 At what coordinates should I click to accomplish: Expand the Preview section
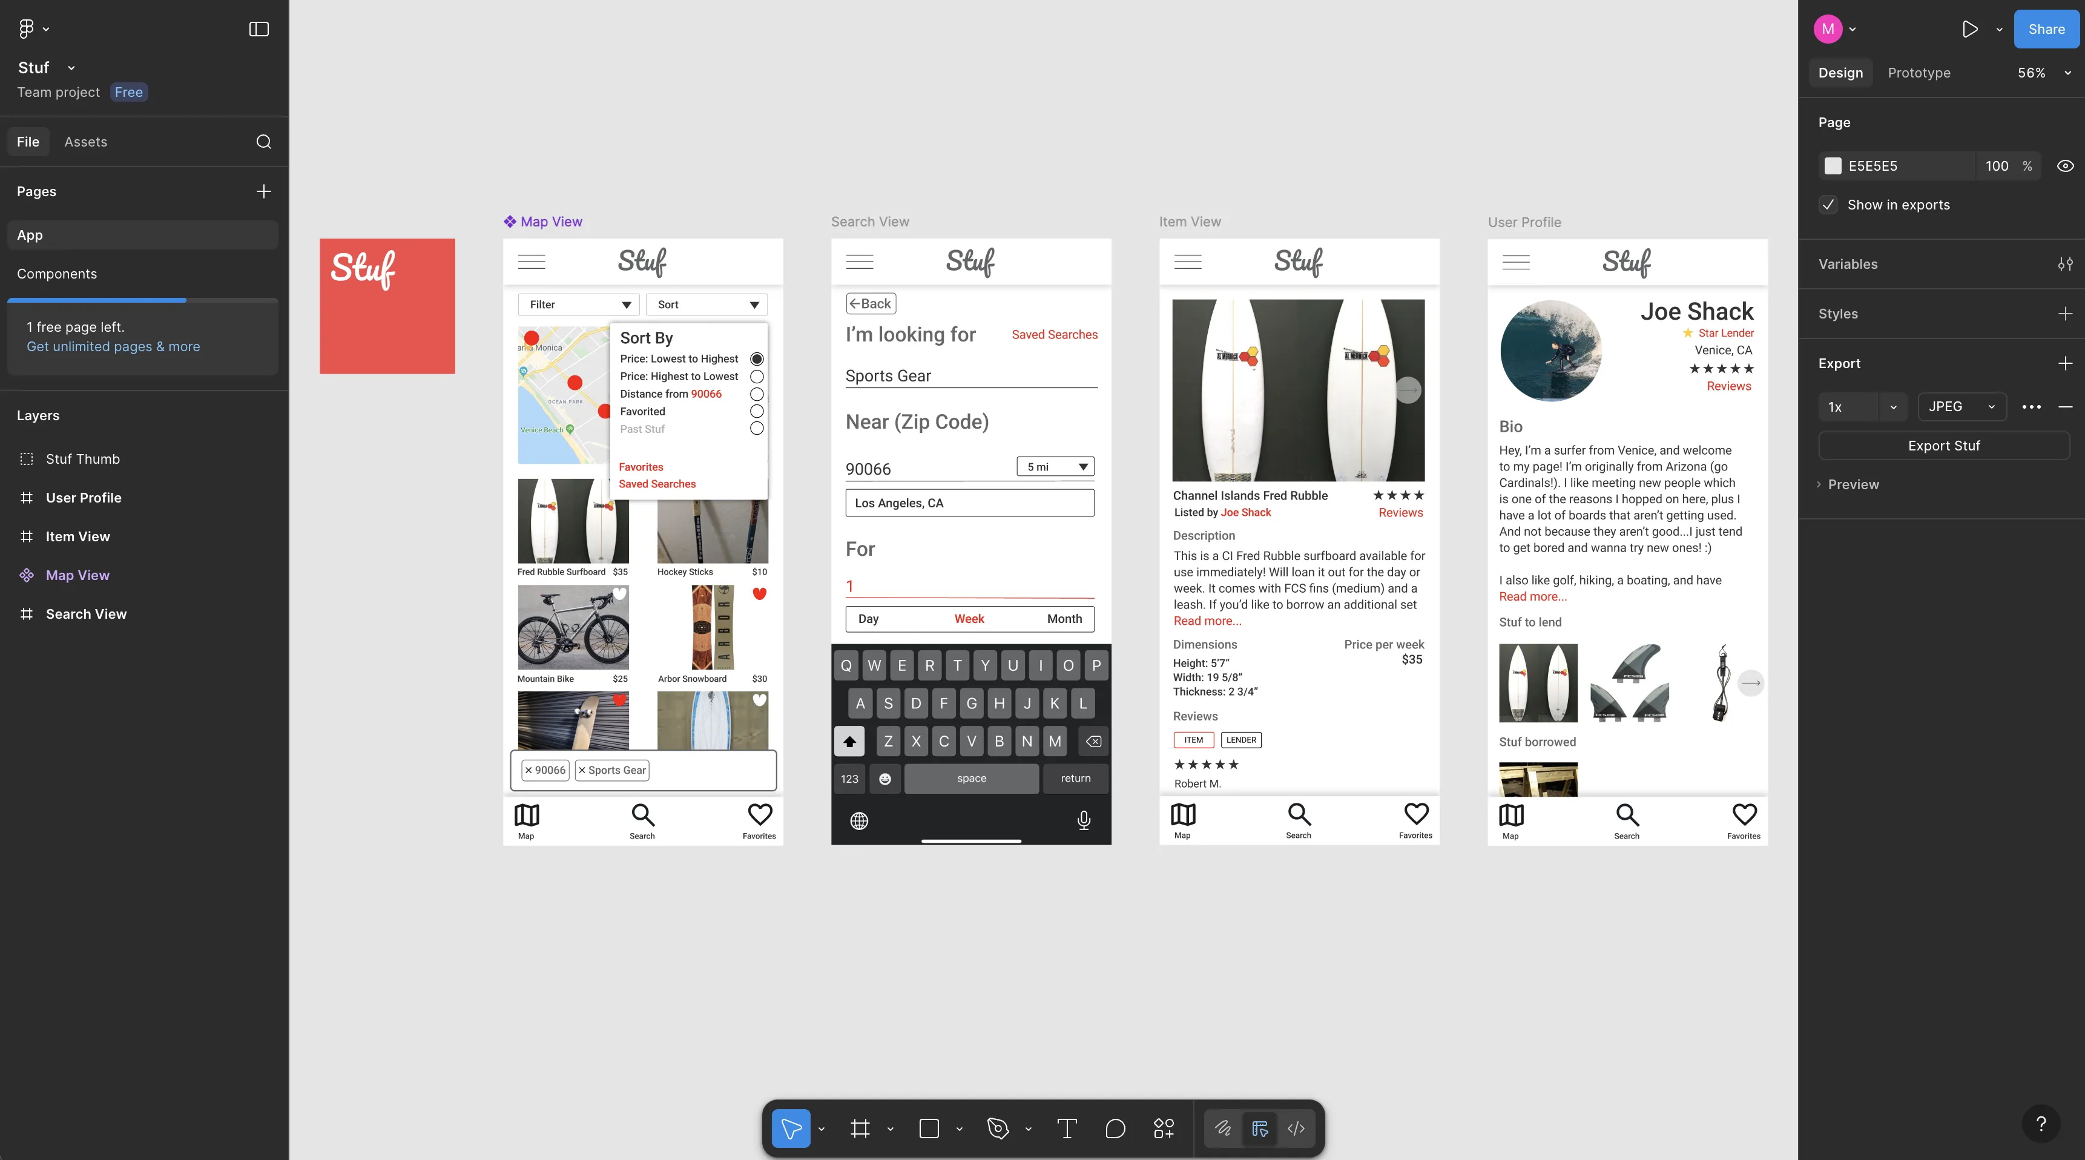click(1852, 484)
